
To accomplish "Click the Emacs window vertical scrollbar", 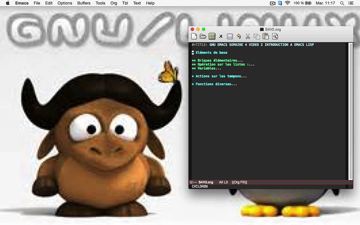I will coord(350,111).
